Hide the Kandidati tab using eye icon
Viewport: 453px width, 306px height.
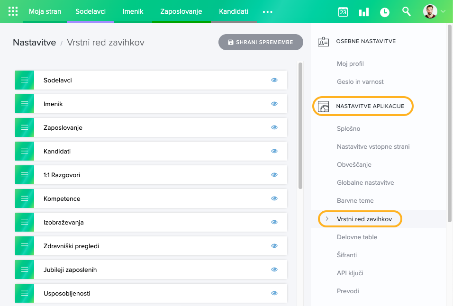coord(274,151)
